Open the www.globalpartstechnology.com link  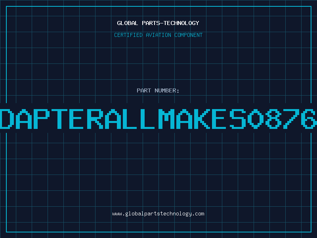[x=158, y=214]
